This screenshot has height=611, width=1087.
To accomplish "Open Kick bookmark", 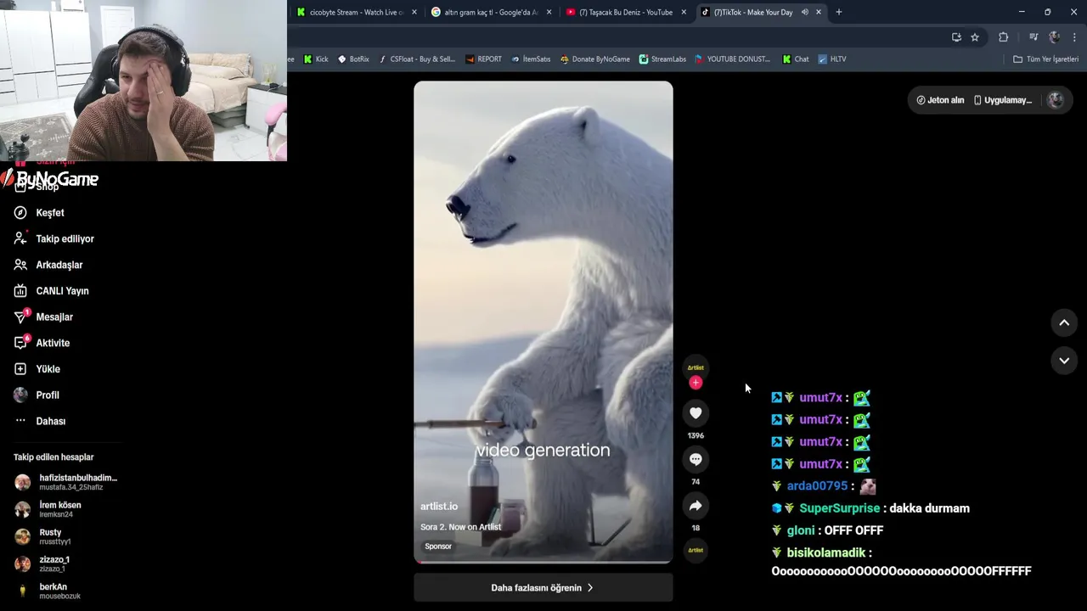I will tap(315, 59).
